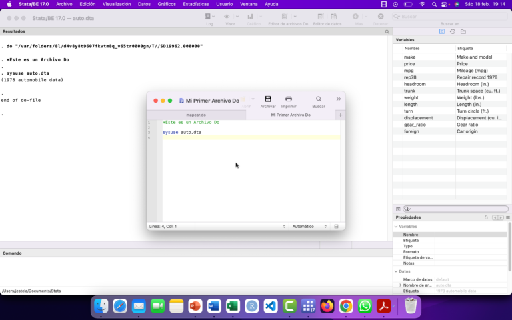Open the Datos menu
This screenshot has height=320, width=512.
pos(144,4)
